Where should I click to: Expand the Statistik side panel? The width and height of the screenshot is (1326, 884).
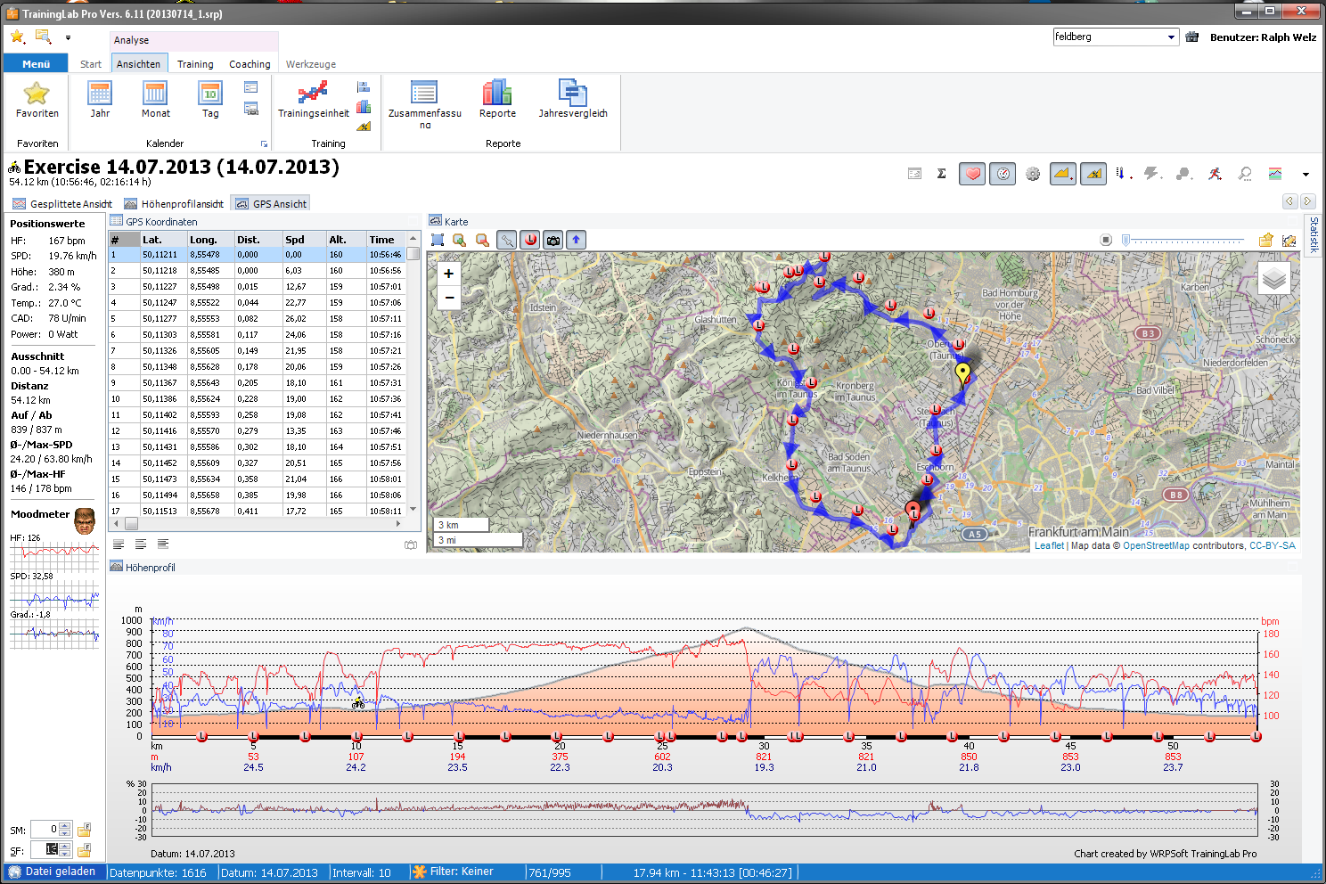[x=1314, y=234]
